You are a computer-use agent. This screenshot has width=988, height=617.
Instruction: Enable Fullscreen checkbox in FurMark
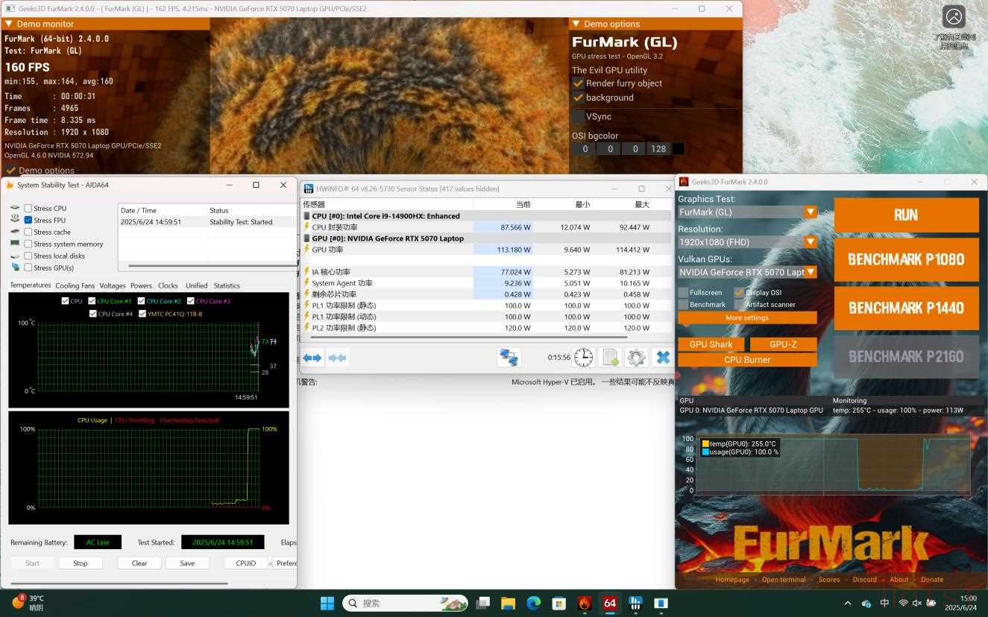[x=683, y=293]
